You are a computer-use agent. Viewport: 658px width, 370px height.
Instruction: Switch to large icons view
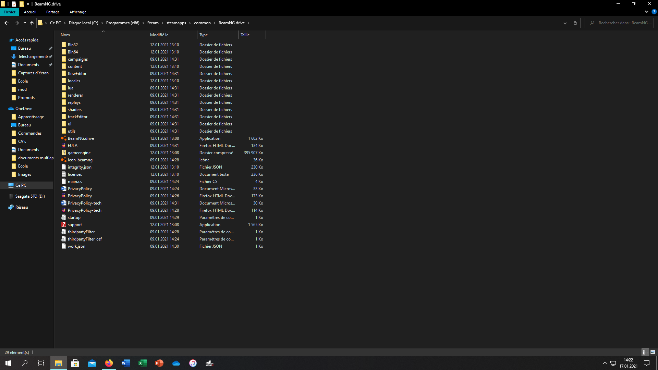point(653,352)
